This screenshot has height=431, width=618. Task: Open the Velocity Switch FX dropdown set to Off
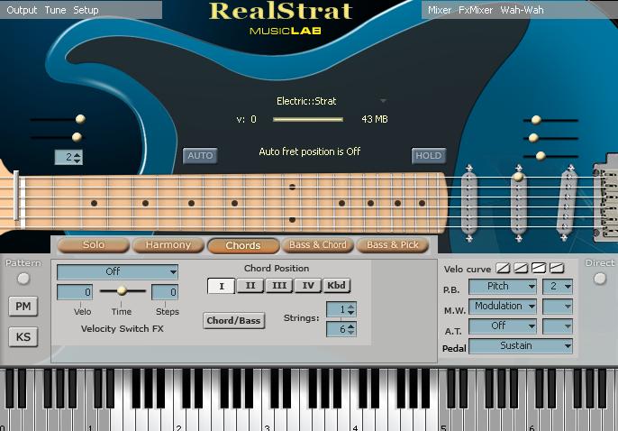[x=117, y=271]
